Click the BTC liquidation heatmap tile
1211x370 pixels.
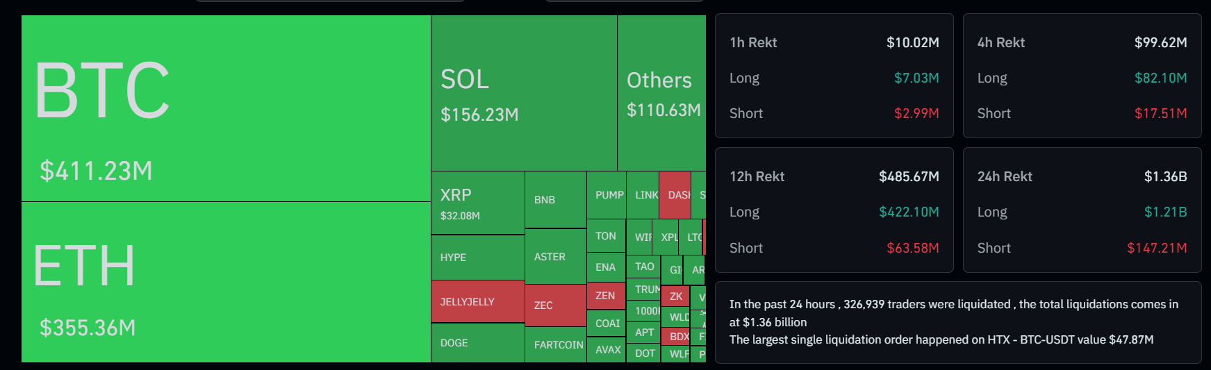[226, 108]
